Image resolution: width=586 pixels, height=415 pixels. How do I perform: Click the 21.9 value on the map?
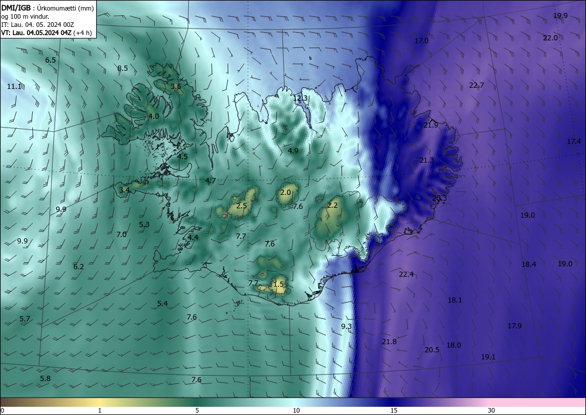tap(431, 125)
